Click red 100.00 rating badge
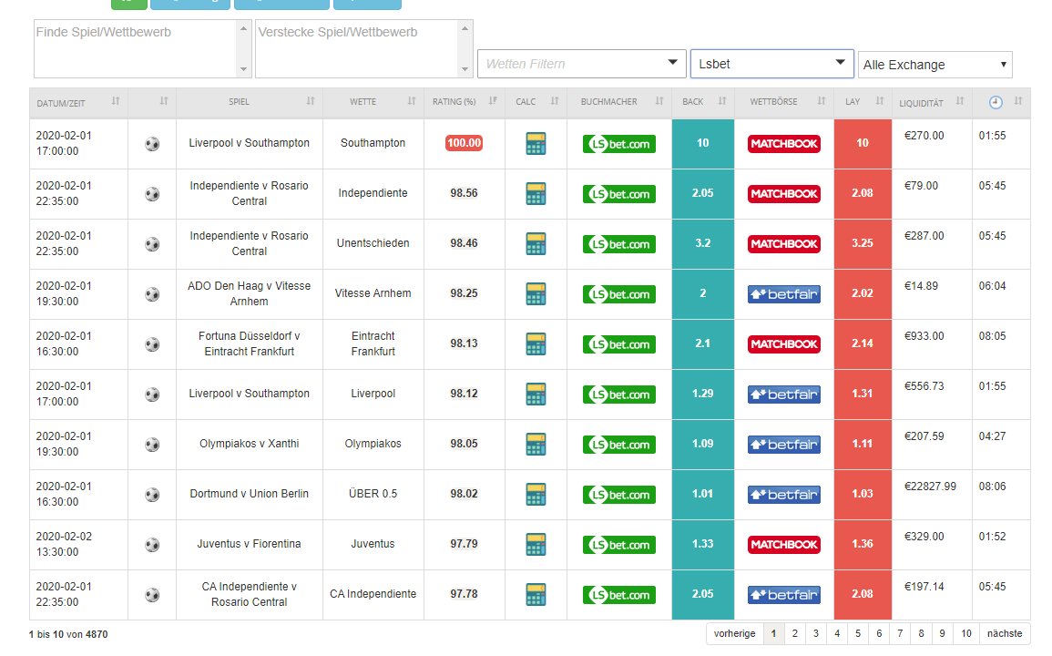The width and height of the screenshot is (1052, 656). pyautogui.click(x=464, y=143)
